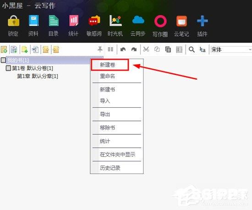Open the magnifier search tool

(x=192, y=50)
